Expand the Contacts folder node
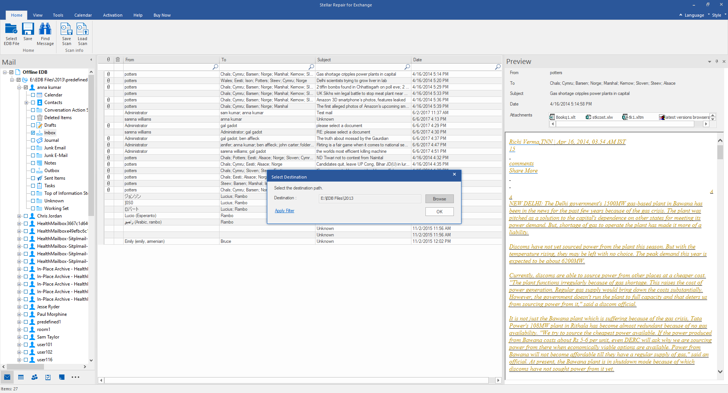 coord(26,103)
